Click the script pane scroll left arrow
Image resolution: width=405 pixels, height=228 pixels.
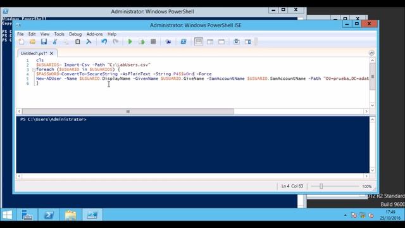(19, 111)
